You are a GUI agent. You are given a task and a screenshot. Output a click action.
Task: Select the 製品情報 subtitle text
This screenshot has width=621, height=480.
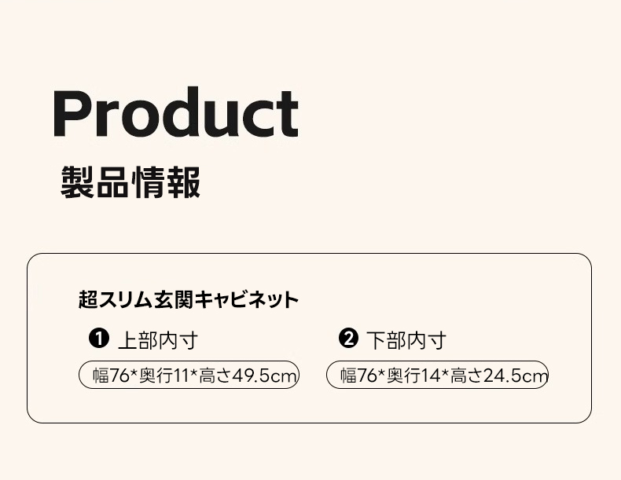click(130, 182)
